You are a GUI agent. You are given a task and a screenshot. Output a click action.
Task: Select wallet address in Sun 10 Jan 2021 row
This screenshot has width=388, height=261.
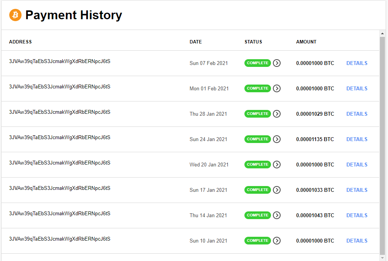[60, 239]
